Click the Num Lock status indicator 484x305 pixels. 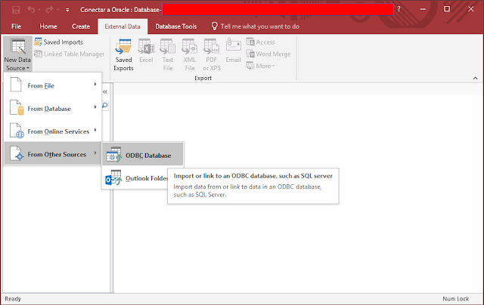pyautogui.click(x=456, y=299)
